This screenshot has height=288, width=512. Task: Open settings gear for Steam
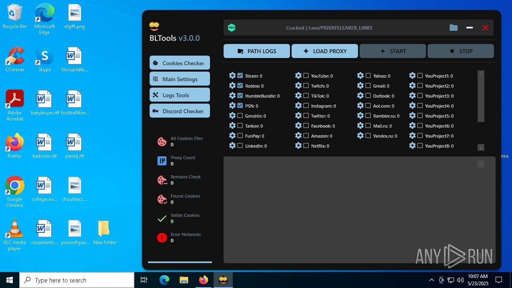click(x=232, y=76)
